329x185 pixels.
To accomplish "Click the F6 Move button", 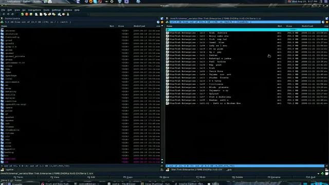I will tap(164, 177).
